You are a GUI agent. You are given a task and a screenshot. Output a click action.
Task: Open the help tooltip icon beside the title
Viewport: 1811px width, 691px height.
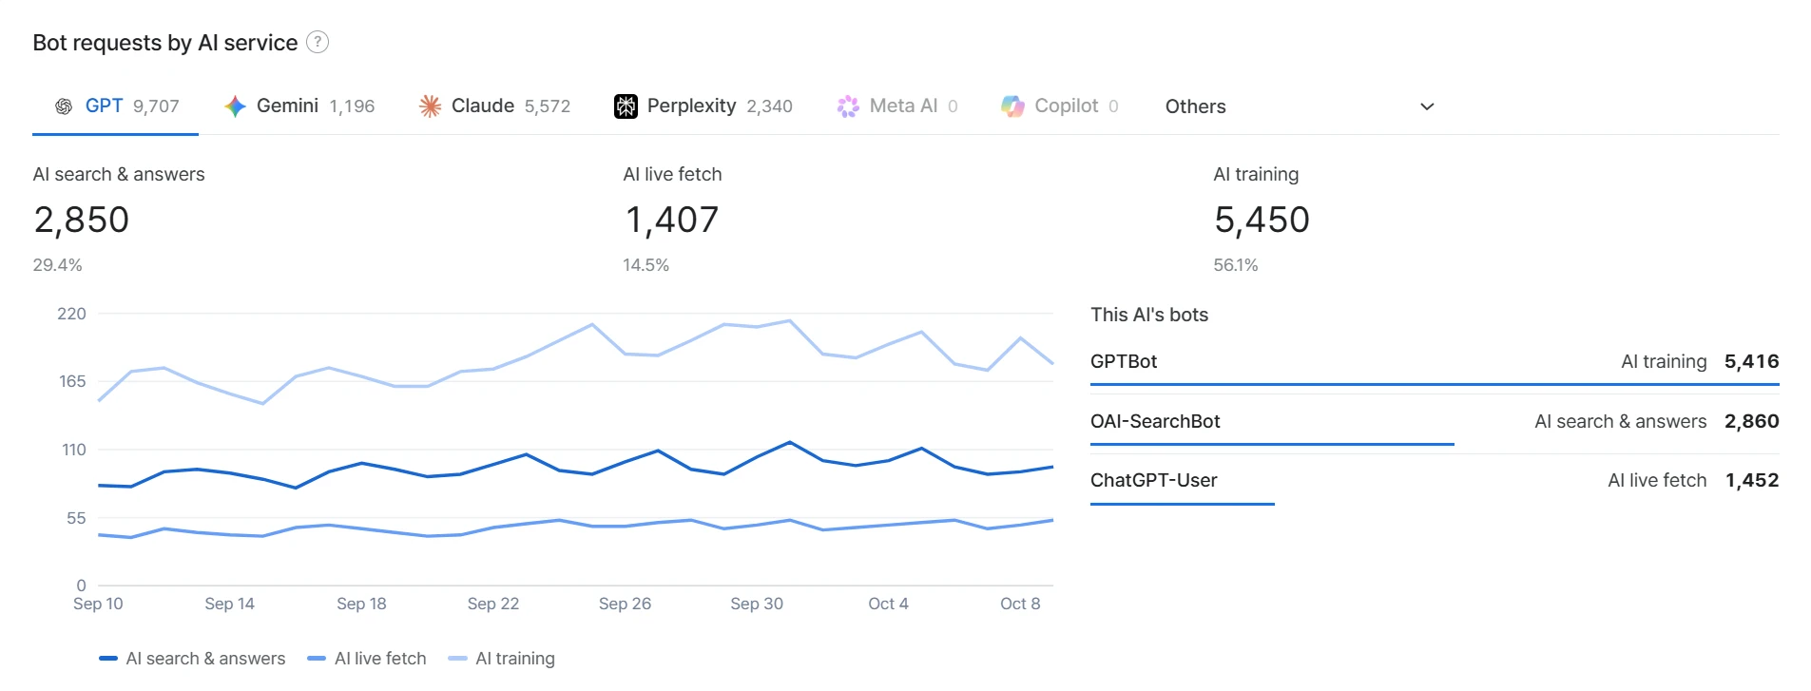[318, 42]
